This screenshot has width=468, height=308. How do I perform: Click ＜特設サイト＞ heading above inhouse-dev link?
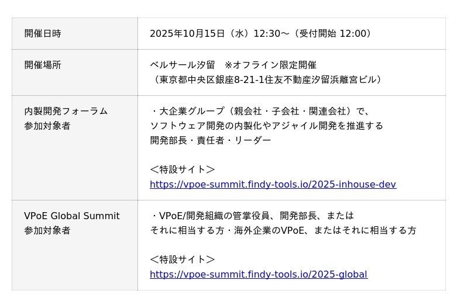click(183, 169)
